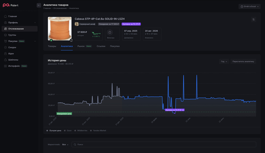Screen dimensions: 265x153
Task: Open the Маркетплейс Все dropdown
Action: (65, 145)
